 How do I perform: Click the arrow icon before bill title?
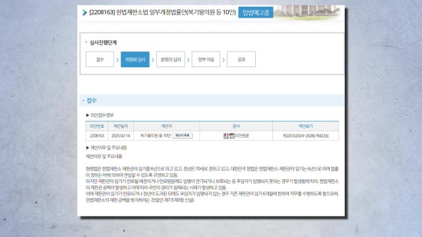[x=84, y=13]
